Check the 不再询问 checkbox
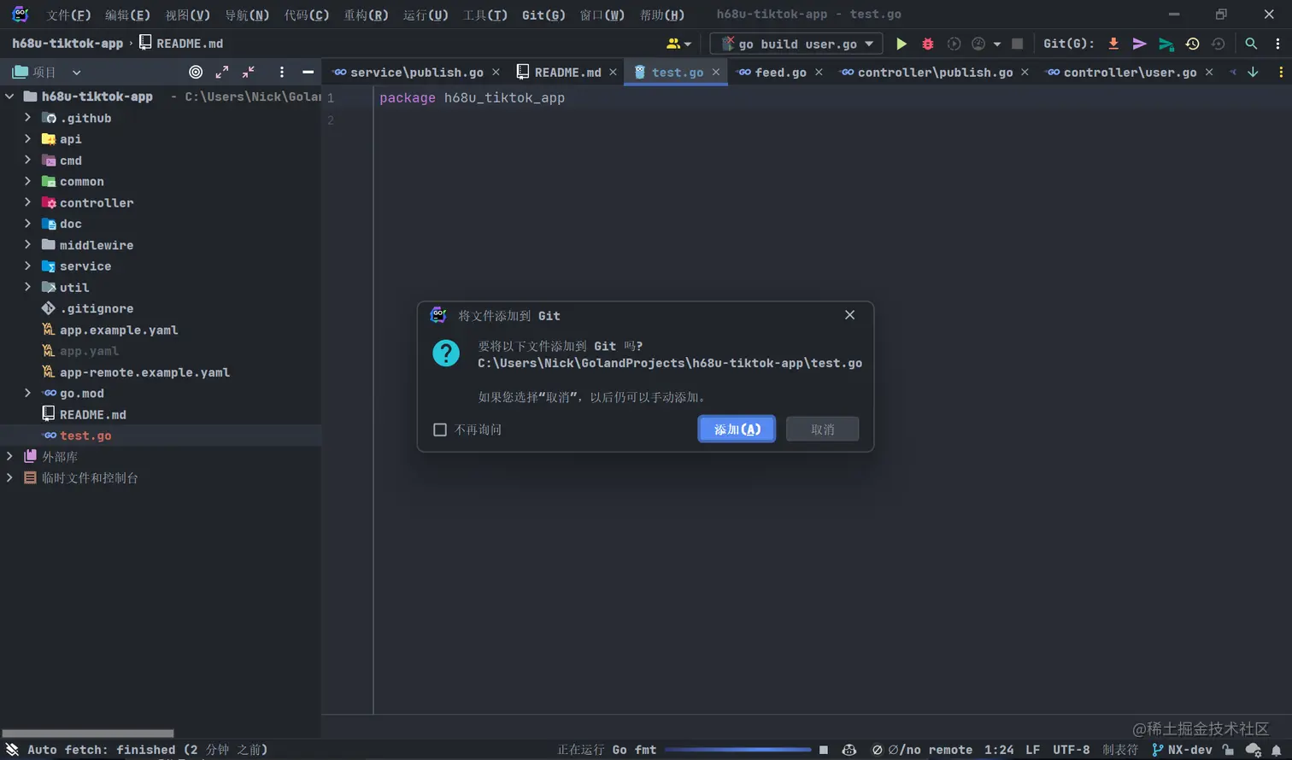This screenshot has height=760, width=1292. coord(440,430)
